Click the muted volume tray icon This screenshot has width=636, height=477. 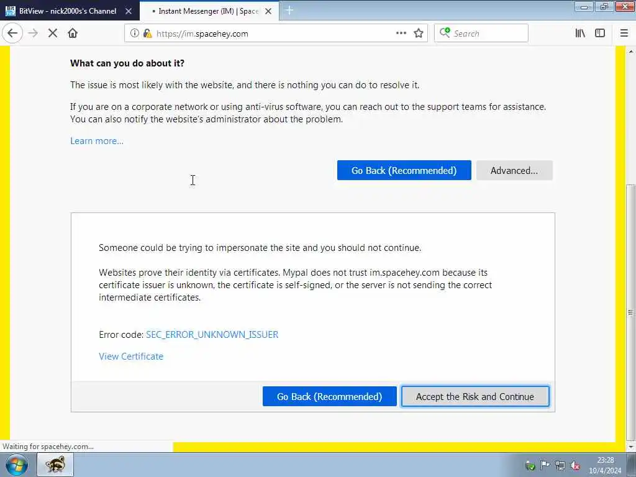pos(575,465)
